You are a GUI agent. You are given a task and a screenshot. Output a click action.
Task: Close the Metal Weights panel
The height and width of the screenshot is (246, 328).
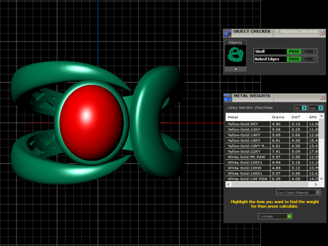point(323,97)
